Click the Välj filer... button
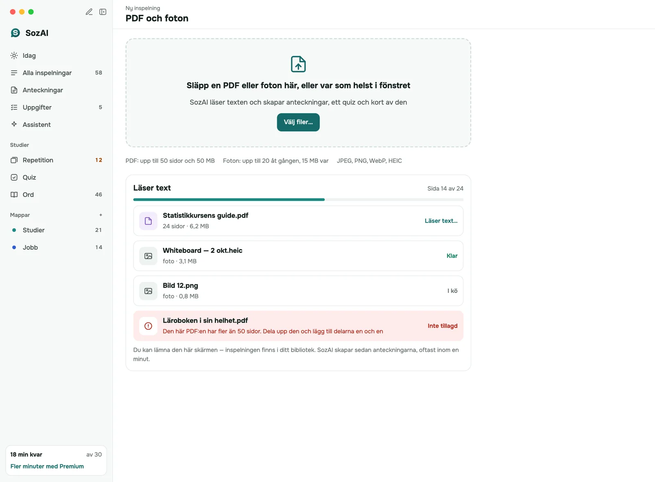The height and width of the screenshot is (482, 655). (x=298, y=122)
